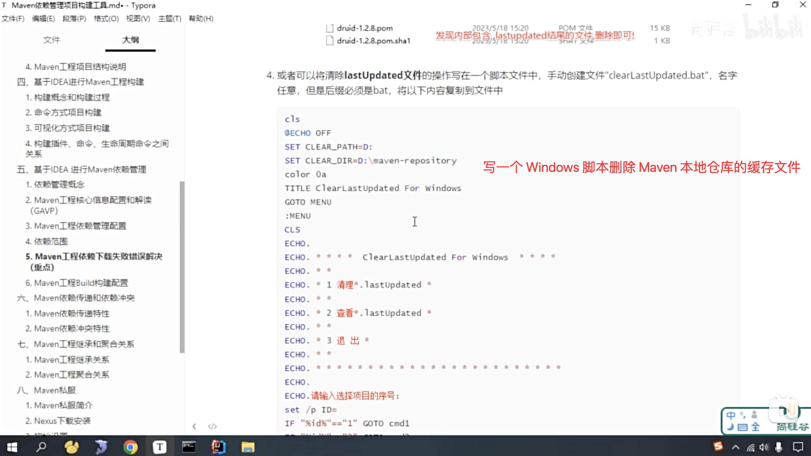Switch to the 文件 sidebar tab
Screen dimensions: 811x456
(52, 40)
